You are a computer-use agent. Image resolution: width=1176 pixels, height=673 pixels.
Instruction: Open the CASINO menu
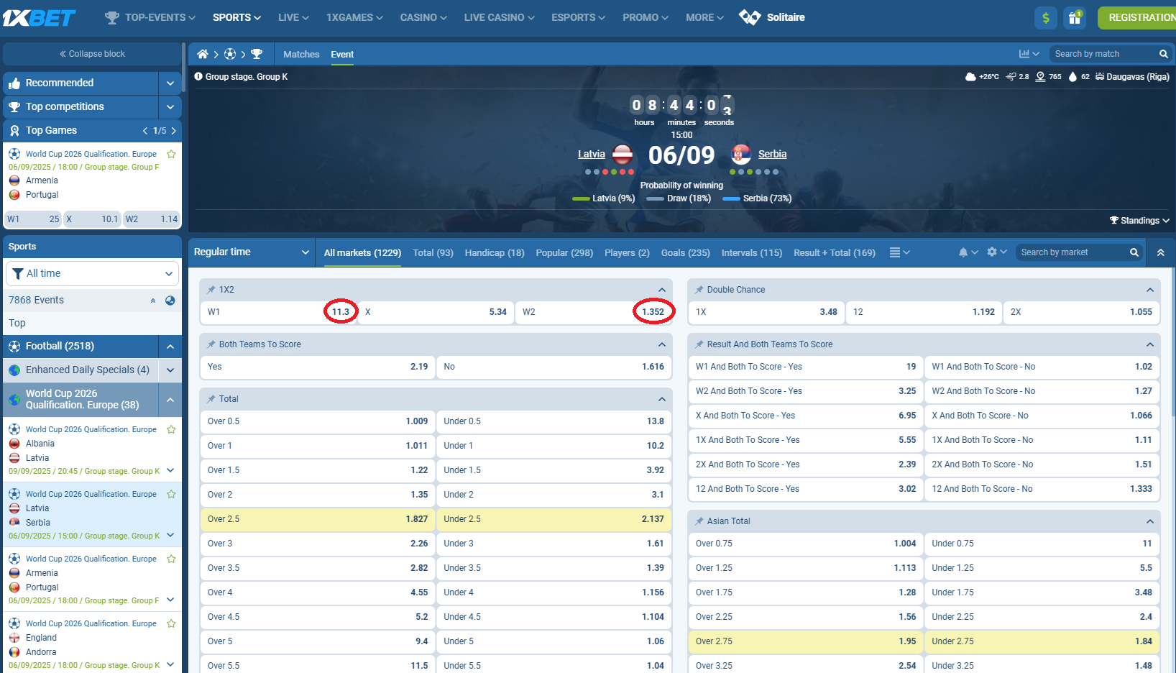pyautogui.click(x=423, y=17)
